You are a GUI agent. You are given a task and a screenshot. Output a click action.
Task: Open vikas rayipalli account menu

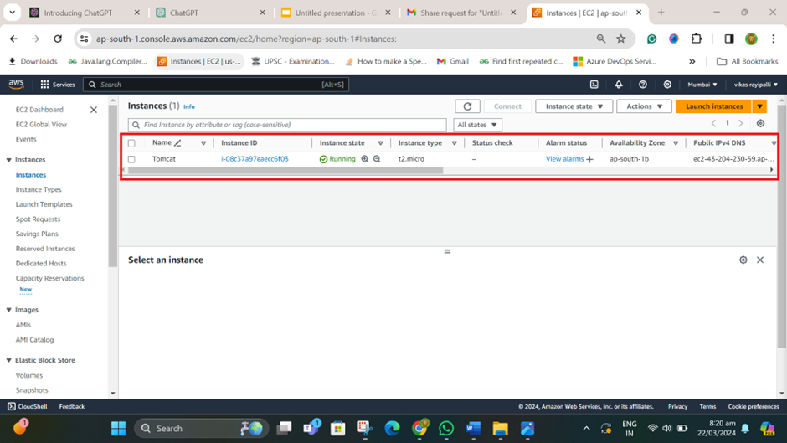[x=755, y=85]
